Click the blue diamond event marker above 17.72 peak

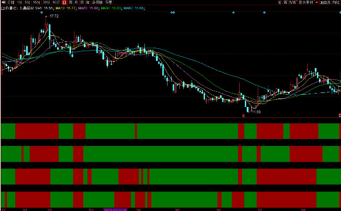coord(42,13)
